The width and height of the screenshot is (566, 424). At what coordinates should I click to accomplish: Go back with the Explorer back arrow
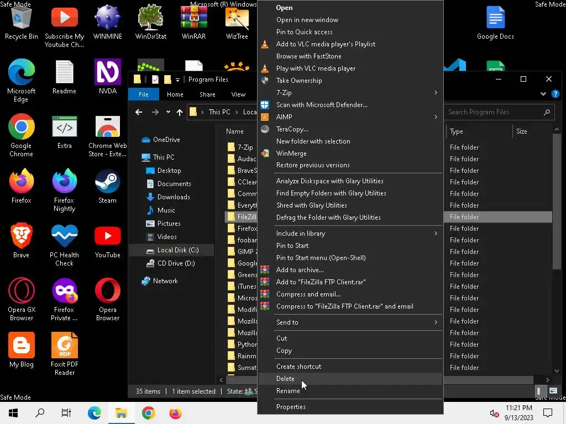139,112
